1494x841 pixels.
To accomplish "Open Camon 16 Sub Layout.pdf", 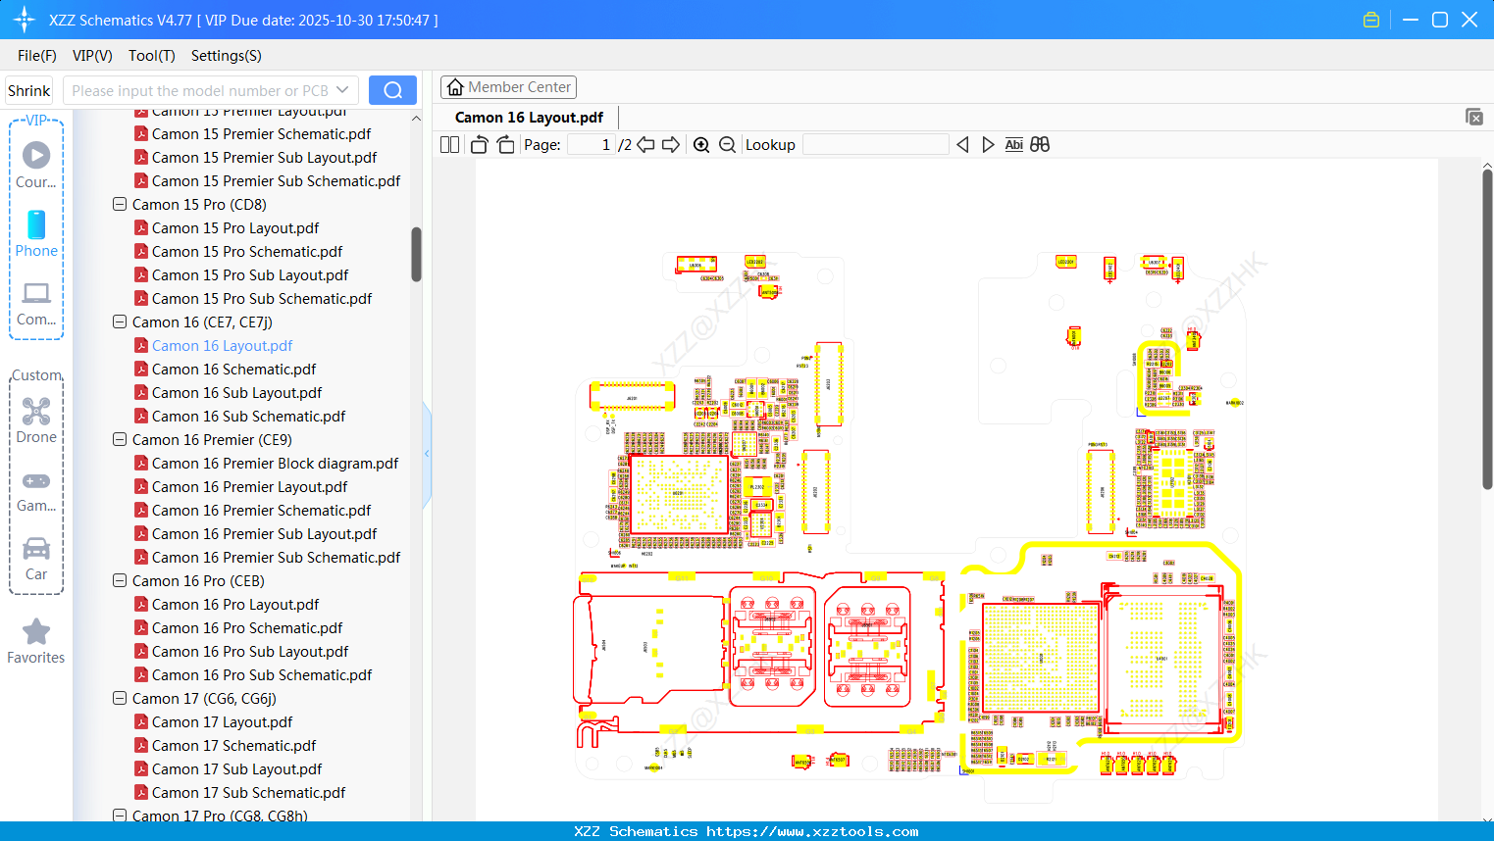I will tap(236, 392).
